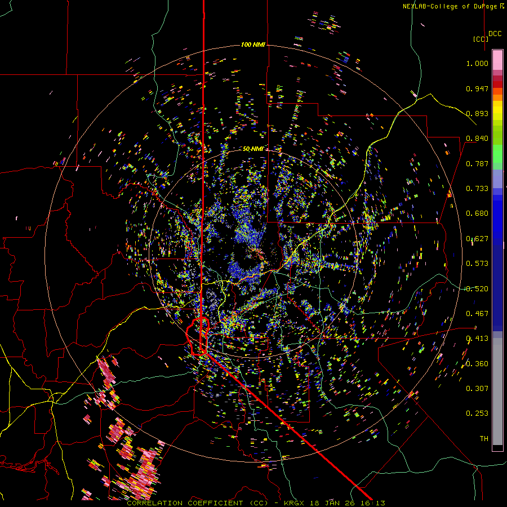Click the [CC] legend unit label

click(x=481, y=39)
